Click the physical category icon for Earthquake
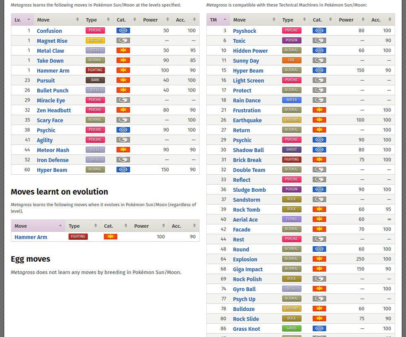Viewport: 406px width, 337px height. 319,120
